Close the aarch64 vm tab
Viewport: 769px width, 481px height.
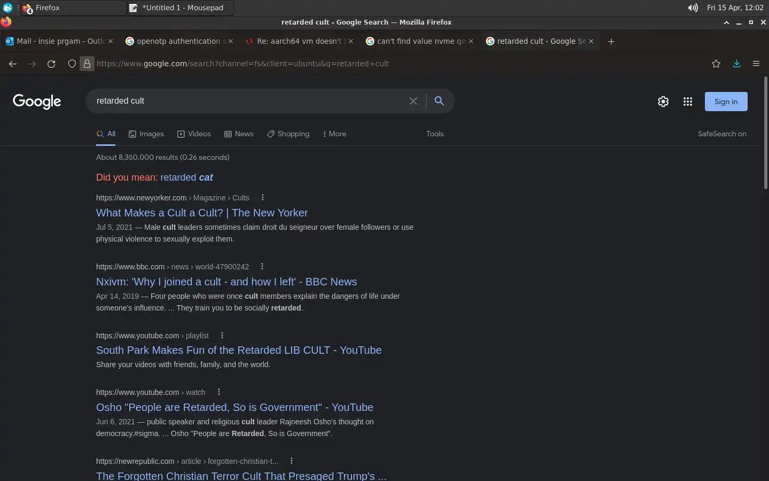351,41
